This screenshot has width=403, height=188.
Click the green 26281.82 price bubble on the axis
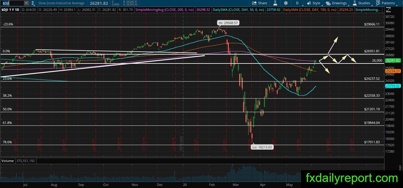point(393,60)
